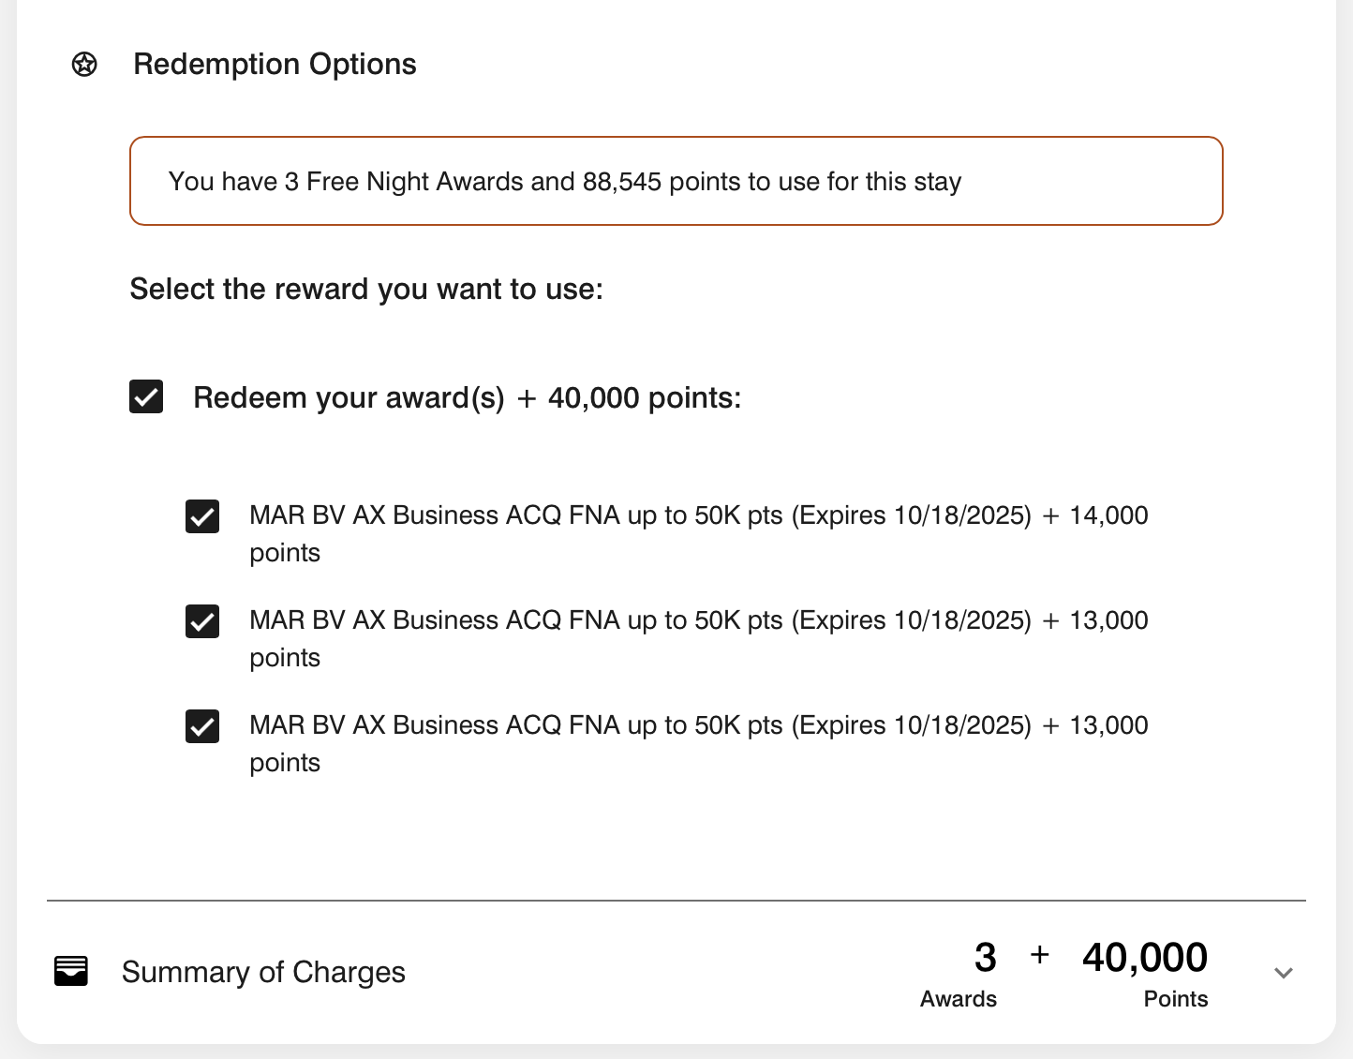The width and height of the screenshot is (1353, 1059).
Task: Click the plus sign between Awards and Points
Action: coord(1039,955)
